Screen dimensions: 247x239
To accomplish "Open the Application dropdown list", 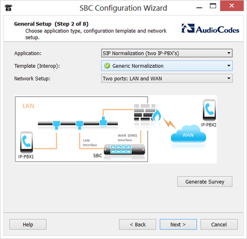I will click(x=167, y=53).
